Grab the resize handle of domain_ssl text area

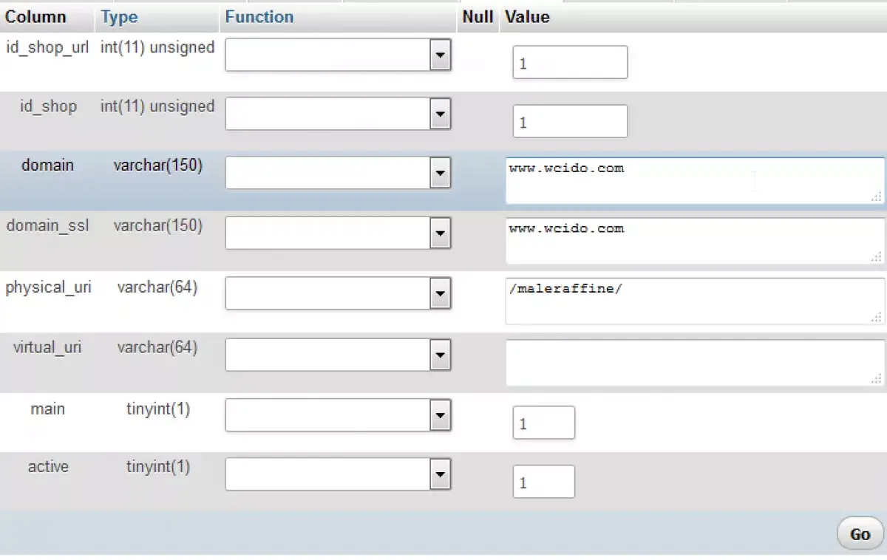click(x=877, y=256)
